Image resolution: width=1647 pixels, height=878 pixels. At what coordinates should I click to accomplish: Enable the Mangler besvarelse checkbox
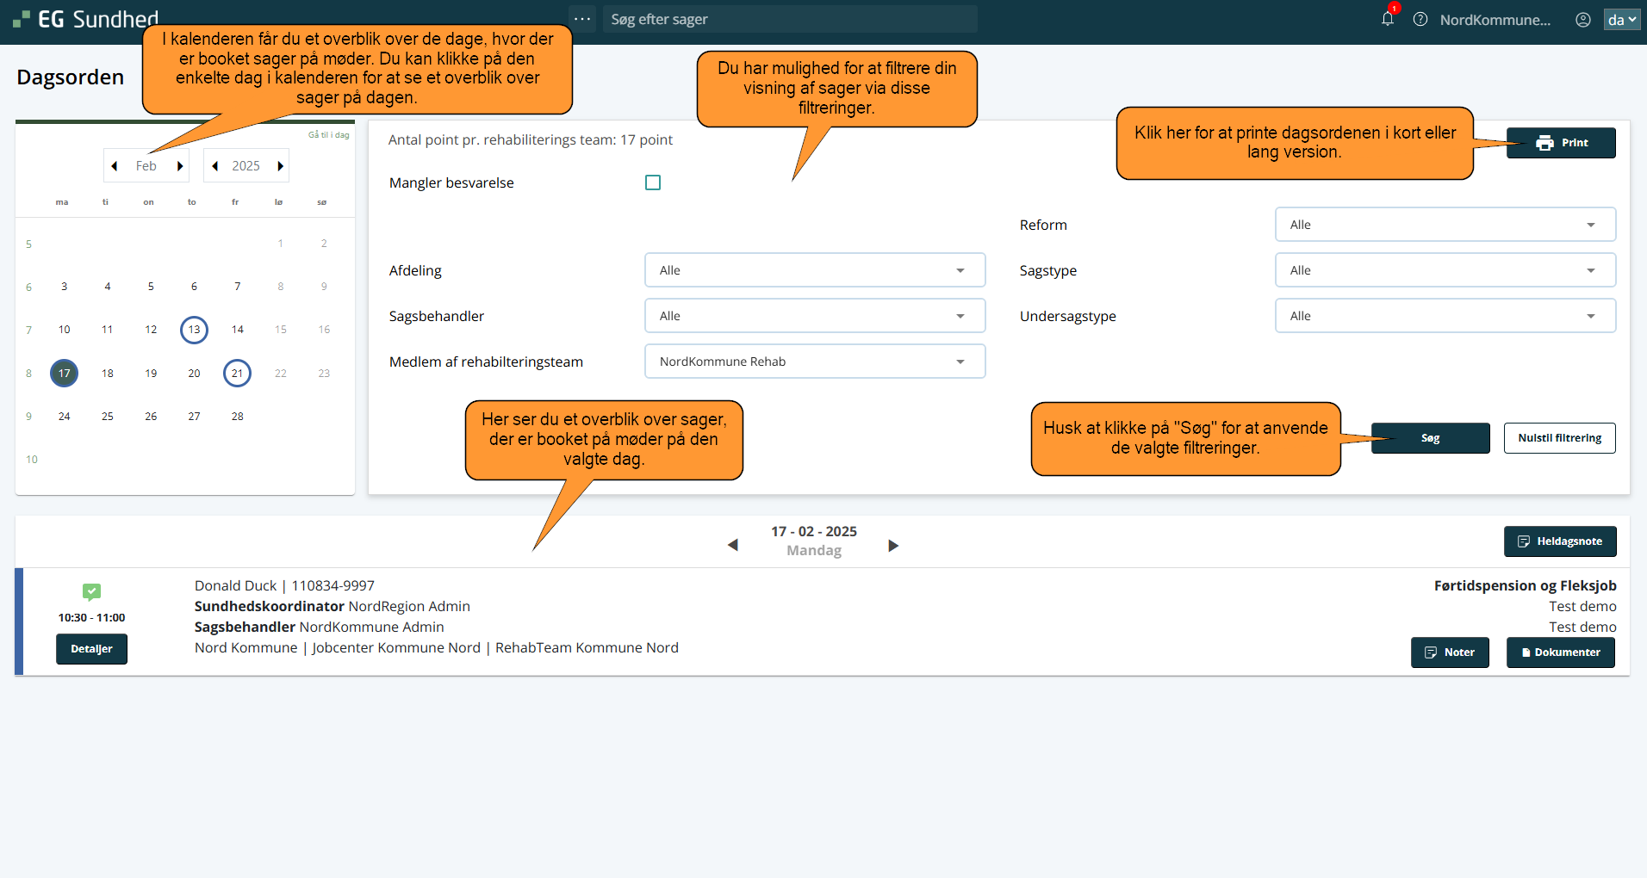[x=653, y=182]
